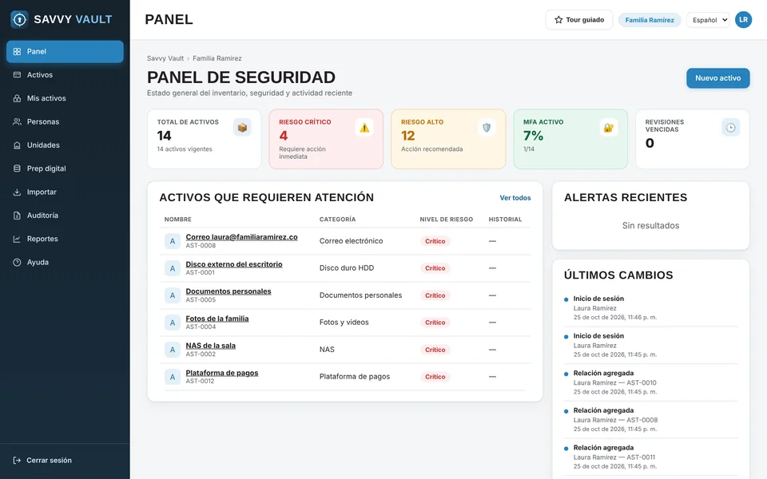The width and height of the screenshot is (767, 479).
Task: Click the NOMBRE column header
Action: pos(178,220)
